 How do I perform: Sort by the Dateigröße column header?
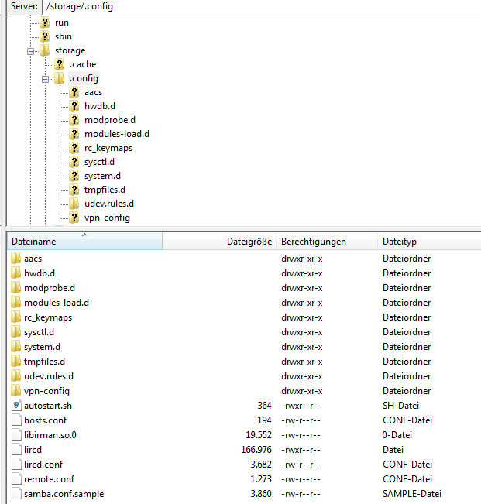coord(219,241)
